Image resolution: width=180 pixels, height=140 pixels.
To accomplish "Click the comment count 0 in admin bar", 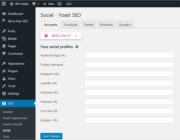I will click(x=38, y=4).
